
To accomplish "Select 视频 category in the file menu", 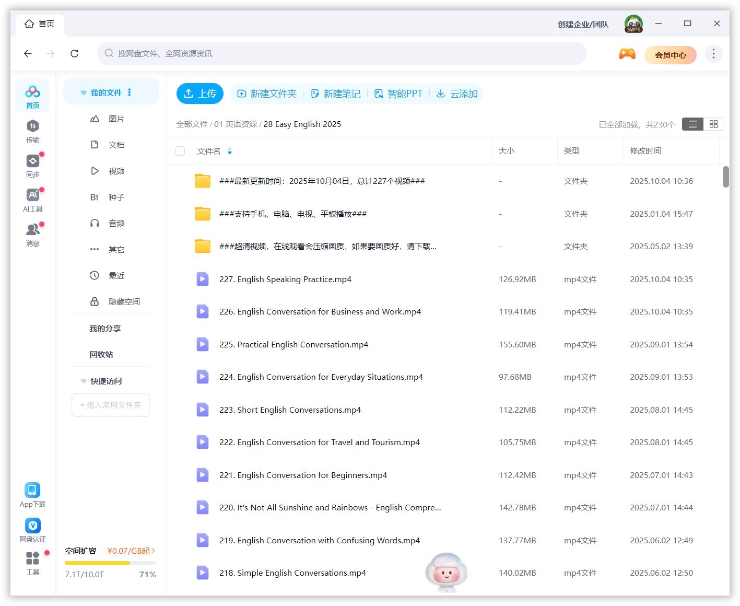I will click(116, 171).
